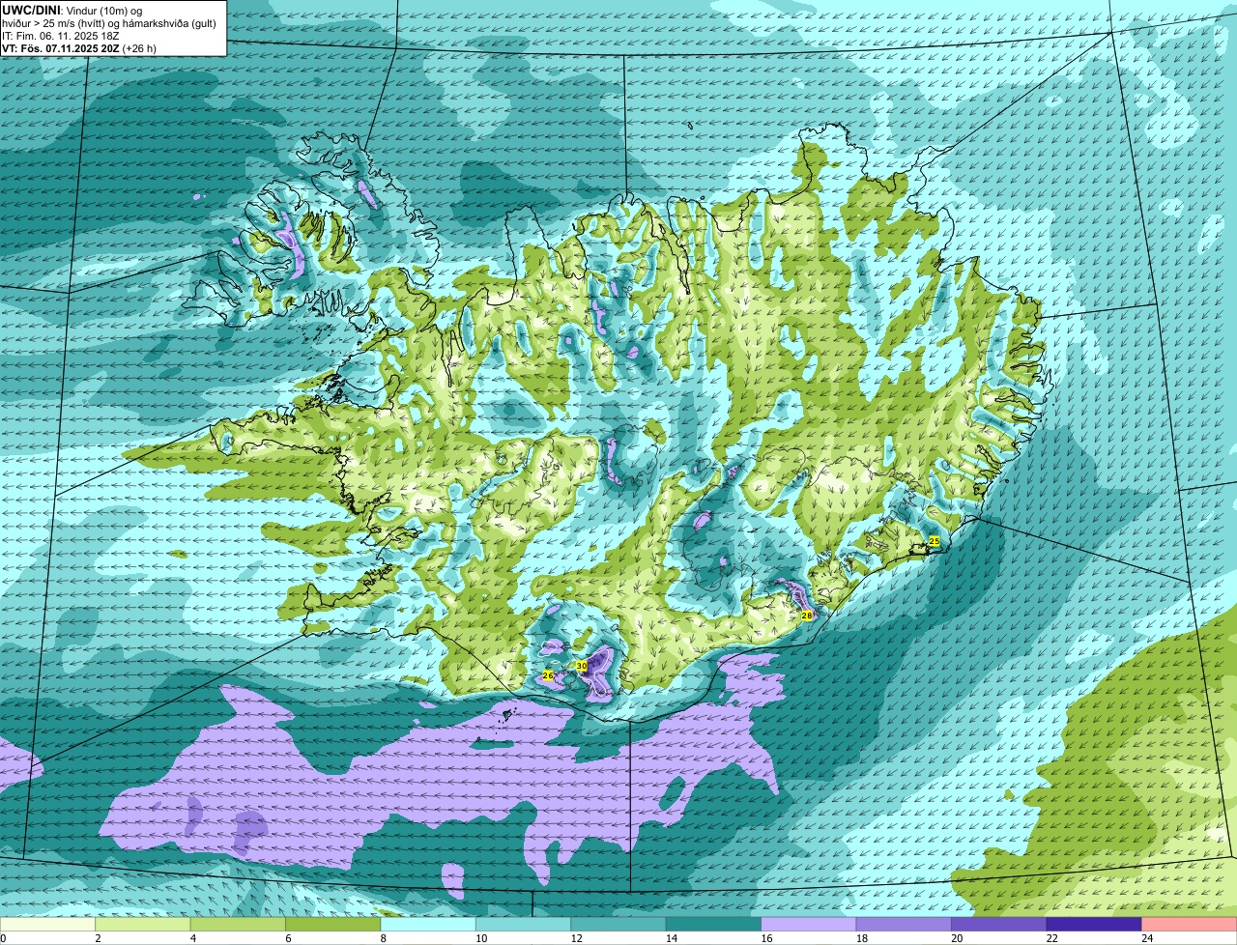
Task: Choose the 6–8 m/s olive green legend swatch
Action: click(x=334, y=925)
